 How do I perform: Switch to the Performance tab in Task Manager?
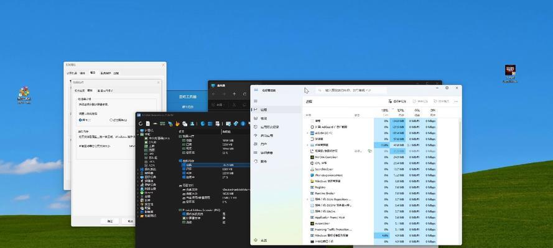(x=264, y=118)
